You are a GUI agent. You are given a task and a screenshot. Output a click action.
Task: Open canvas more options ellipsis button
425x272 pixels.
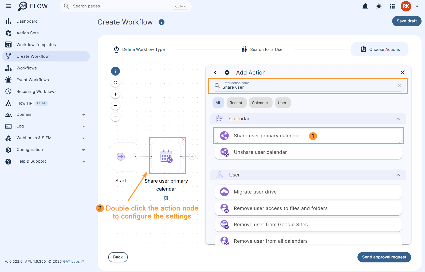[x=115, y=117]
